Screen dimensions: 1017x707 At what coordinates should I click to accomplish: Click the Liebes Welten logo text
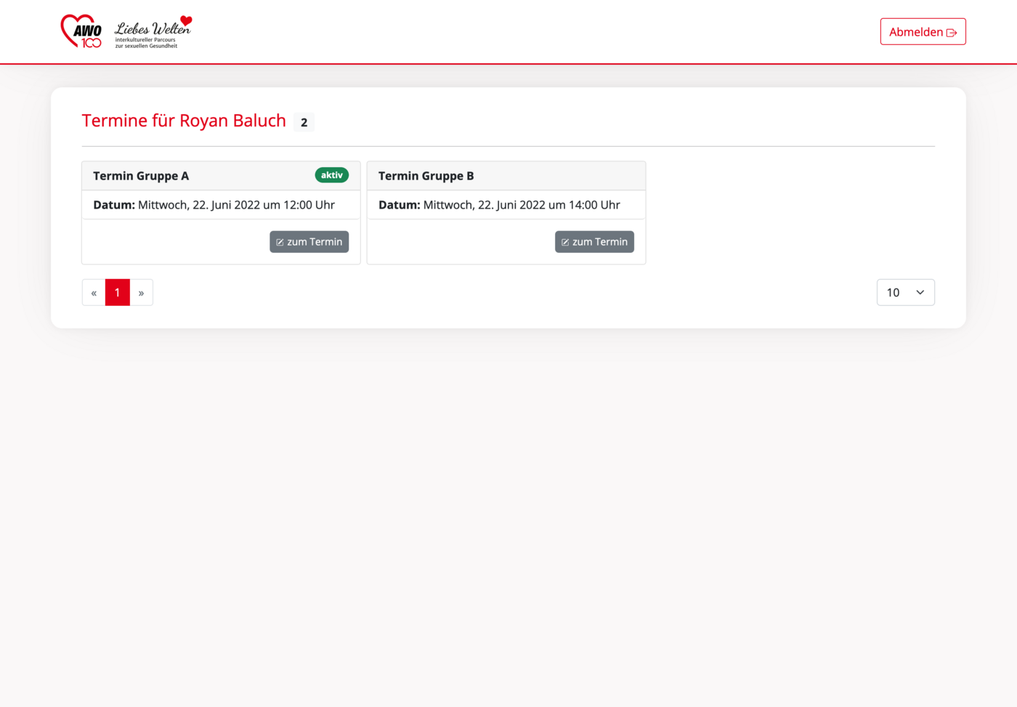pyautogui.click(x=151, y=30)
